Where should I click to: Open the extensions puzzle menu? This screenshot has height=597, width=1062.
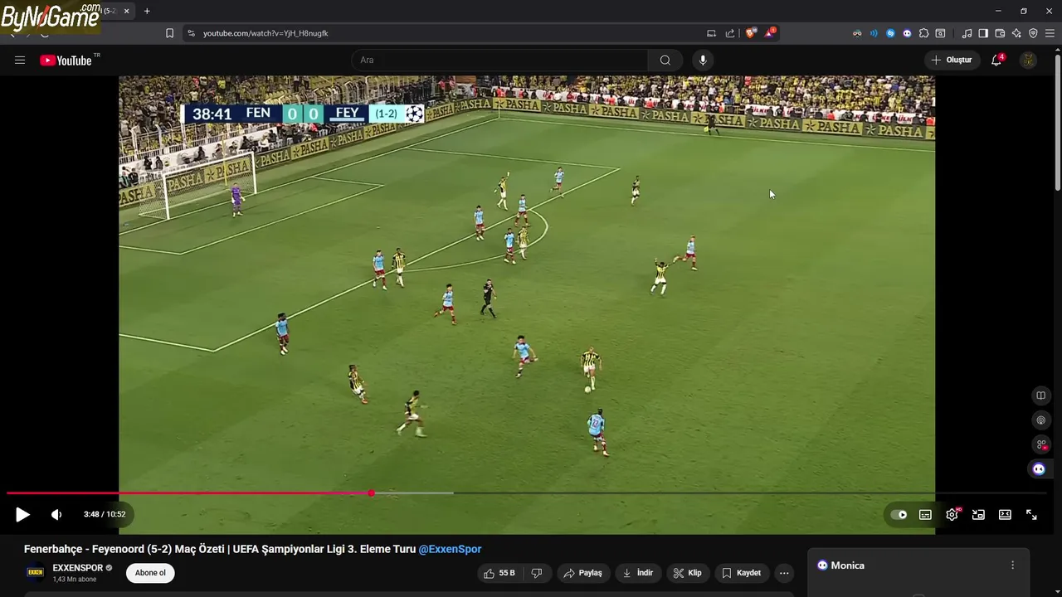[x=923, y=33]
